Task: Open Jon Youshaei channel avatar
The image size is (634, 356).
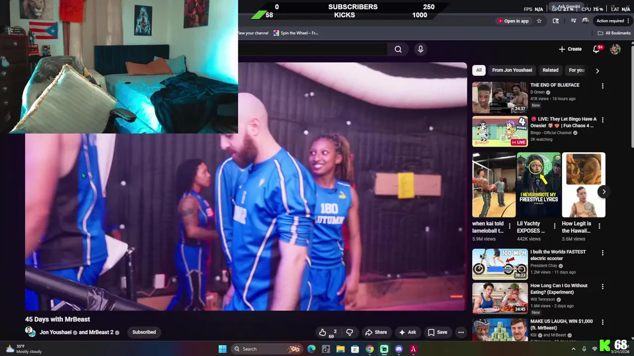Action: tap(31, 332)
